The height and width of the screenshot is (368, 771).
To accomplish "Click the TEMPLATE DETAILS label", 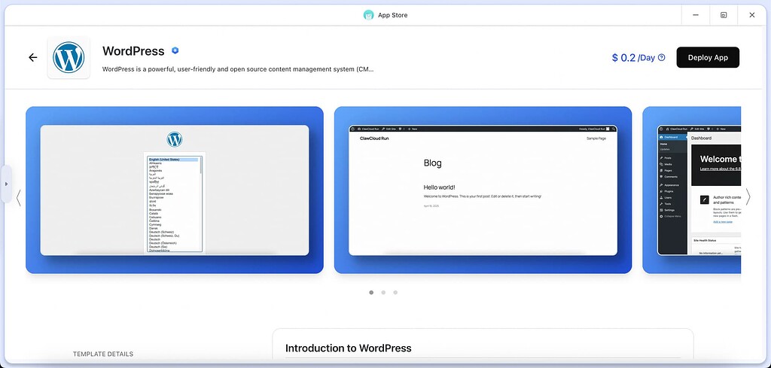I will coord(102,354).
